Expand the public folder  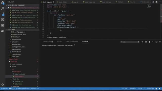tap(14, 66)
